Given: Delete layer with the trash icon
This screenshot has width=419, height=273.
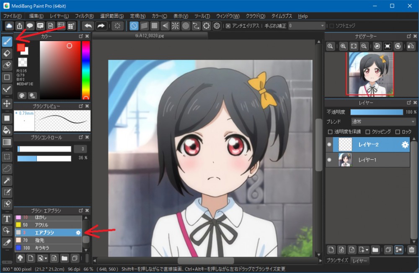Looking at the screenshot, I should (x=411, y=250).
